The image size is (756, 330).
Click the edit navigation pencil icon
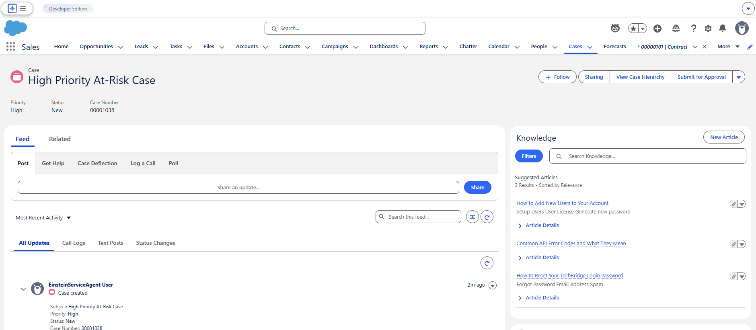(750, 47)
